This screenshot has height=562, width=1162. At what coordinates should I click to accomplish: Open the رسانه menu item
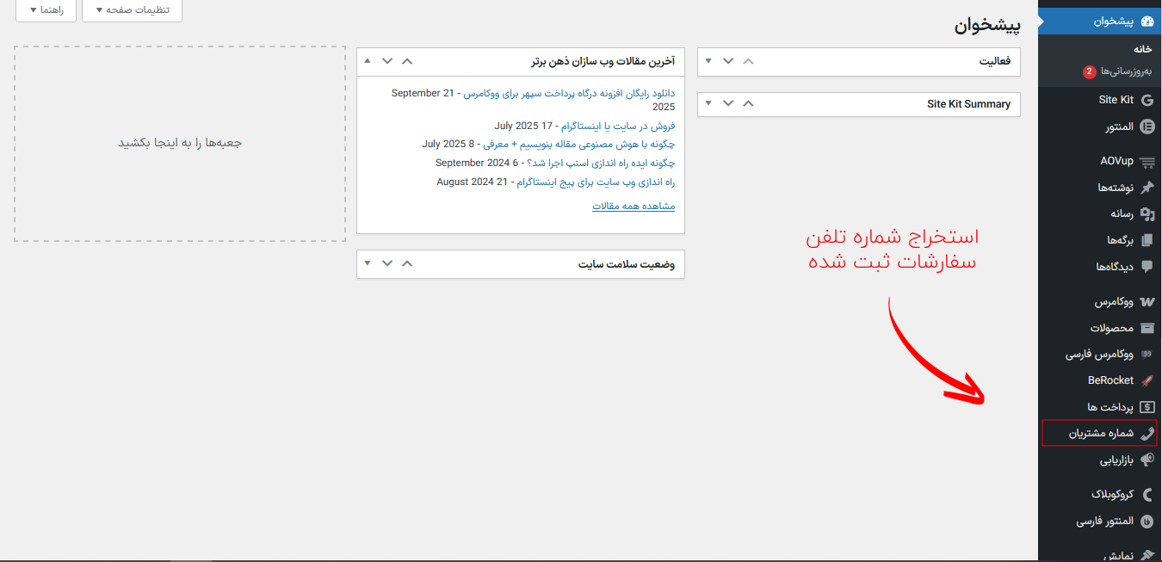tap(1099, 213)
